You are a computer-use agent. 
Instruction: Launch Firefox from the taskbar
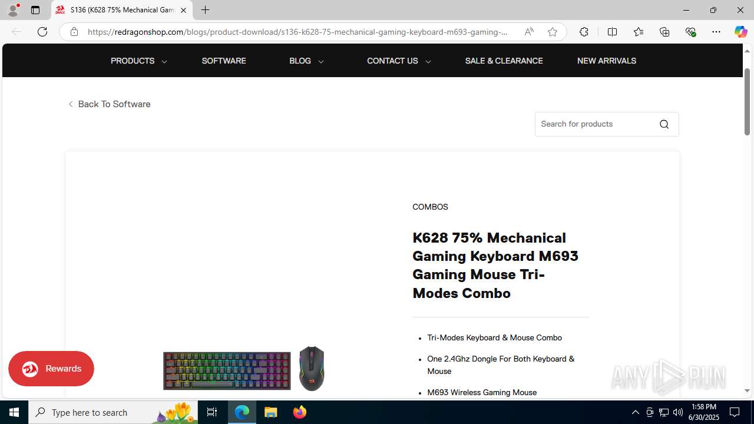(x=300, y=412)
